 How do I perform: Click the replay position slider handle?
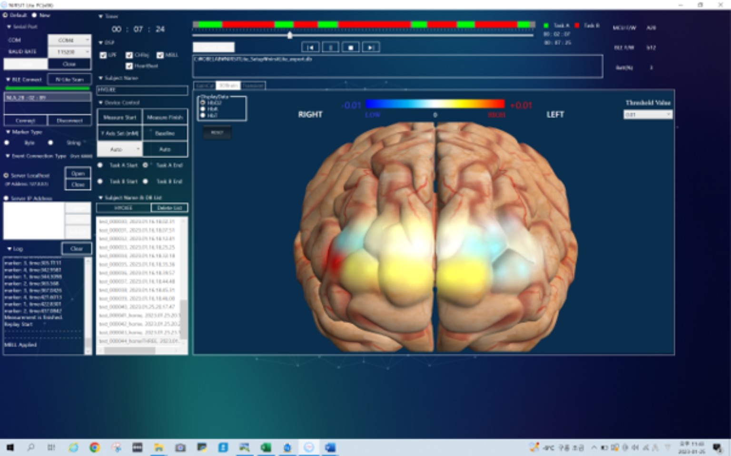[x=290, y=35]
